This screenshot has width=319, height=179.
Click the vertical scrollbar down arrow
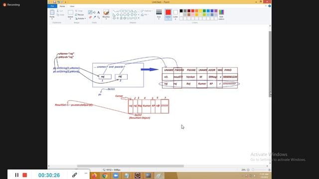tap(270, 163)
